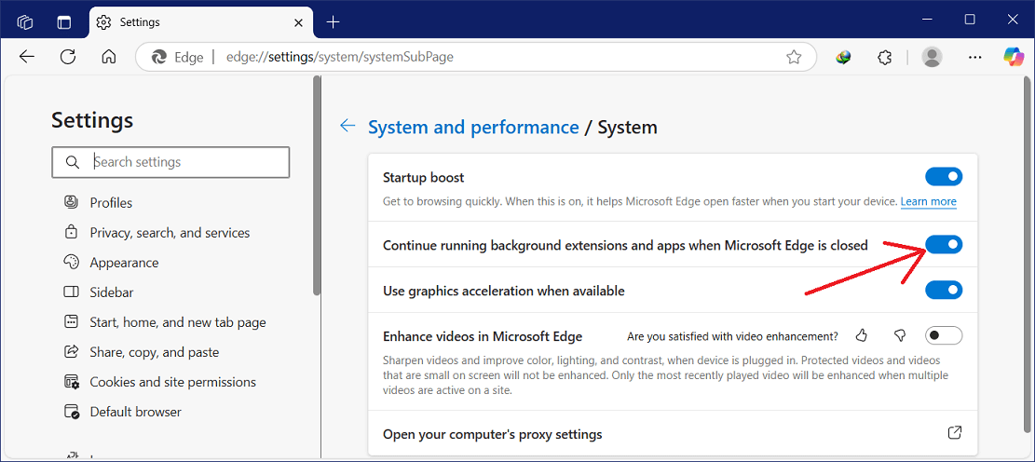Click thumbs up for video enhancement
Image resolution: width=1035 pixels, height=462 pixels.
click(x=862, y=336)
